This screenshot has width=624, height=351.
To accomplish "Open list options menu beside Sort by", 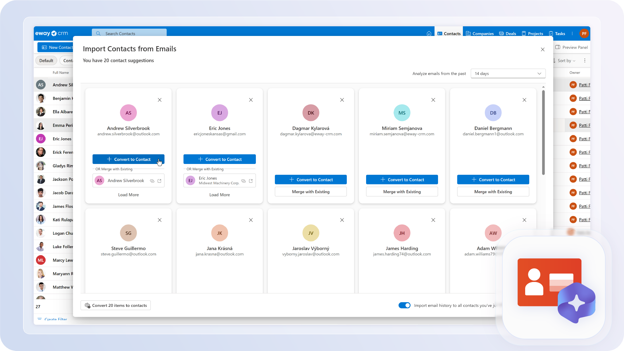I will [x=585, y=61].
